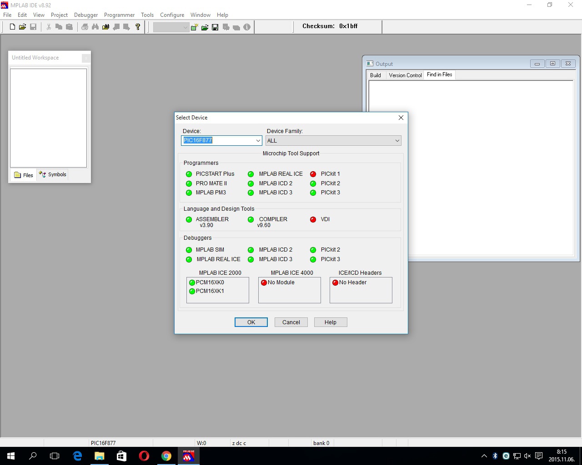The image size is (582, 465).
Task: Open the Device Family dropdown
Action: coord(397,141)
